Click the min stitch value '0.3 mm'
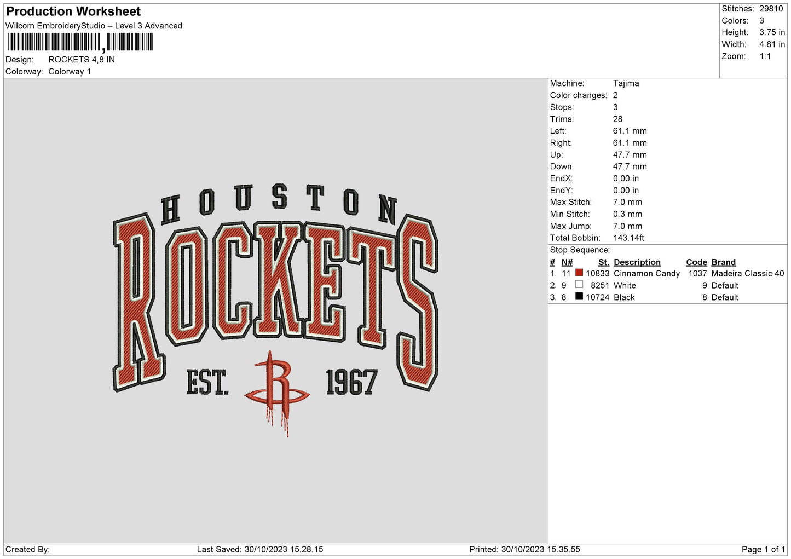This screenshot has height=559, width=791. tap(627, 214)
